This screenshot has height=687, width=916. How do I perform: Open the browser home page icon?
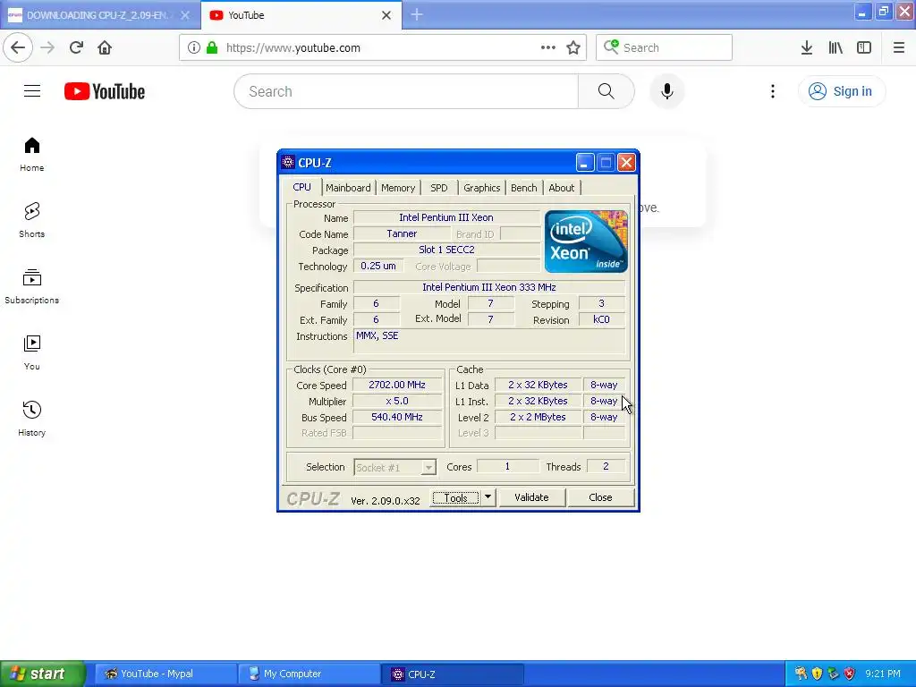point(105,47)
